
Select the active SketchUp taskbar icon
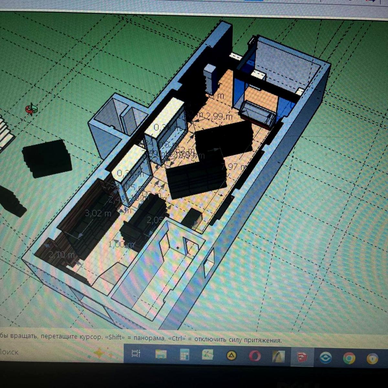pyautogui.click(x=302, y=357)
